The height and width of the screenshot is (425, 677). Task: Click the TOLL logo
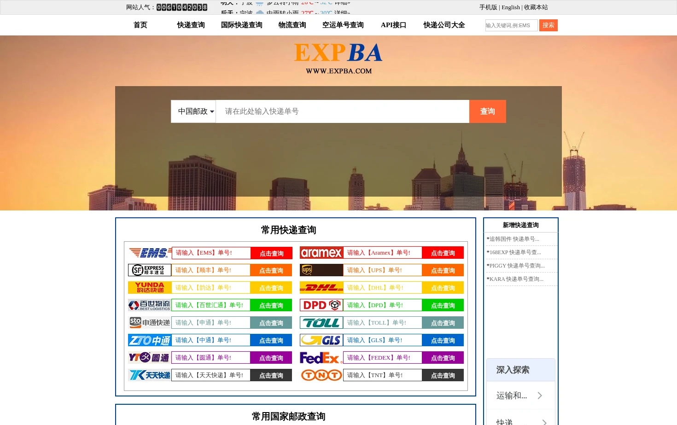pos(321,323)
